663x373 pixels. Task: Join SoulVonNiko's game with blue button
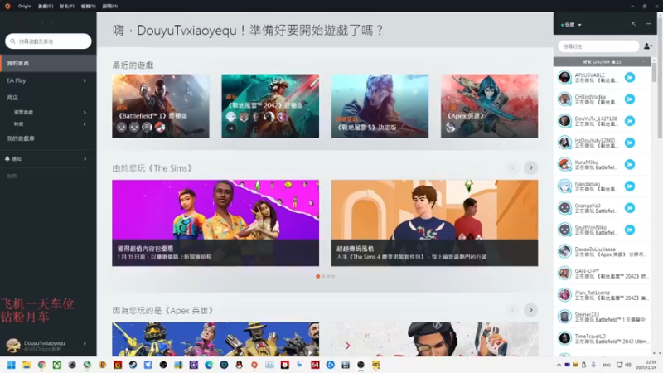(x=630, y=230)
